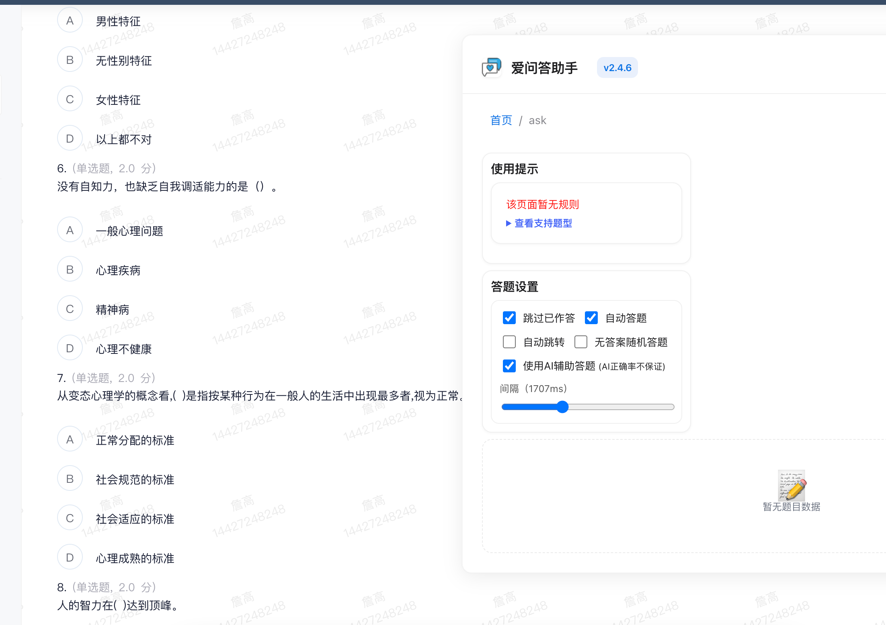Choose option A 正常分配的标准 for question 7
The height and width of the screenshot is (625, 886).
point(70,439)
